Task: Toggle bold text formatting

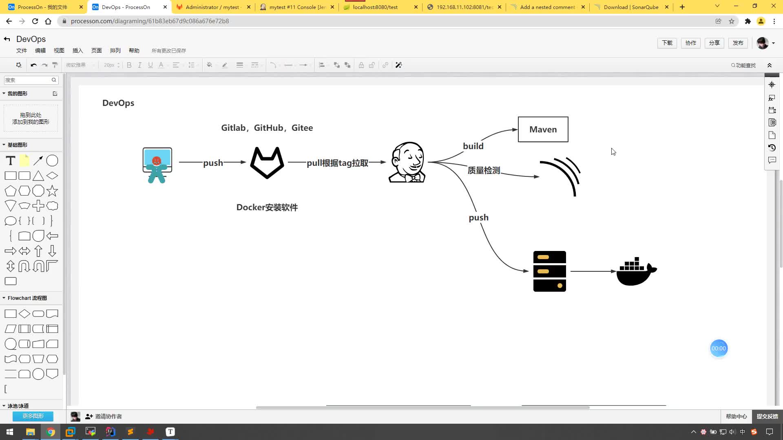Action: (129, 65)
